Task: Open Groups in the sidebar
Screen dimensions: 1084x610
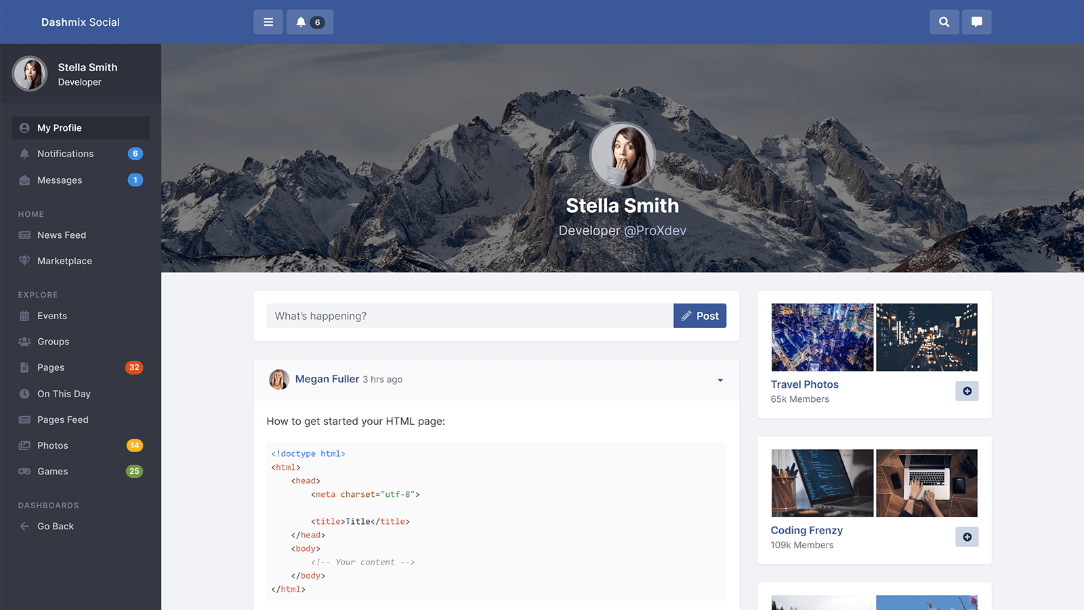Action: pyautogui.click(x=54, y=342)
